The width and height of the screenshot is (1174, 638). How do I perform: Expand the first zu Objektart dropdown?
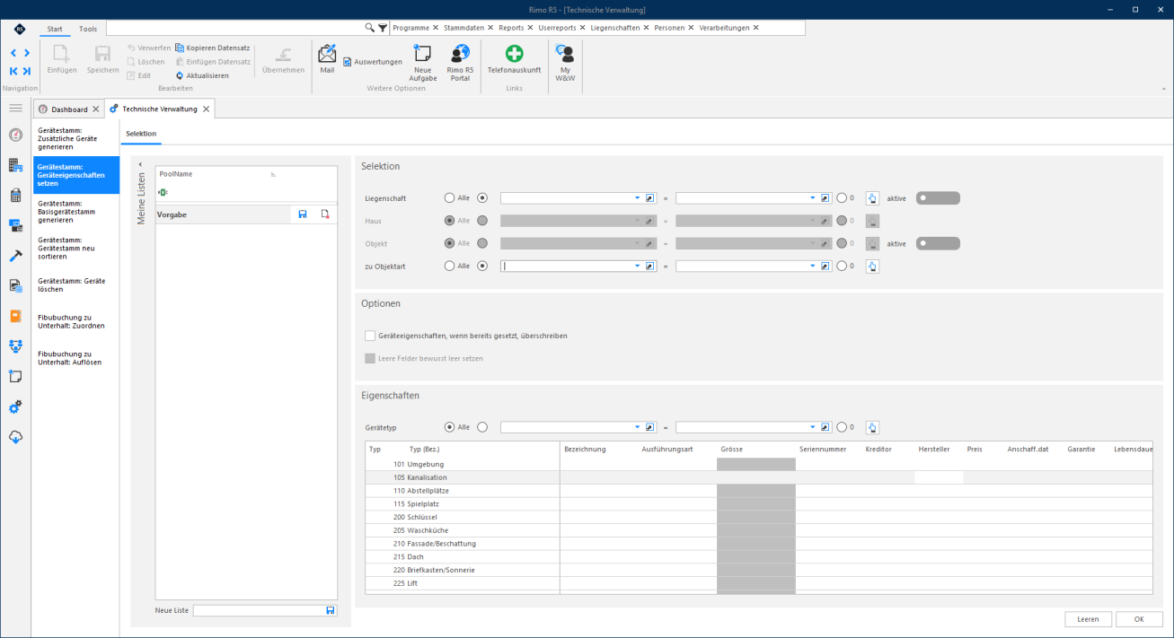click(x=638, y=266)
